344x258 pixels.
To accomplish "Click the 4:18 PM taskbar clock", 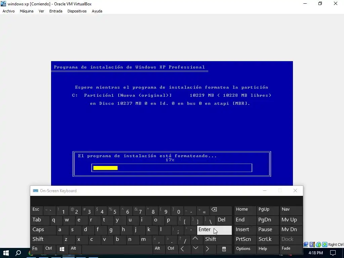I will click(x=315, y=253).
